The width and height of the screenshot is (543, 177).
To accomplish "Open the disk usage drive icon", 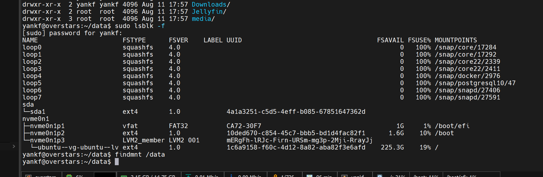I will (x=380, y=176).
